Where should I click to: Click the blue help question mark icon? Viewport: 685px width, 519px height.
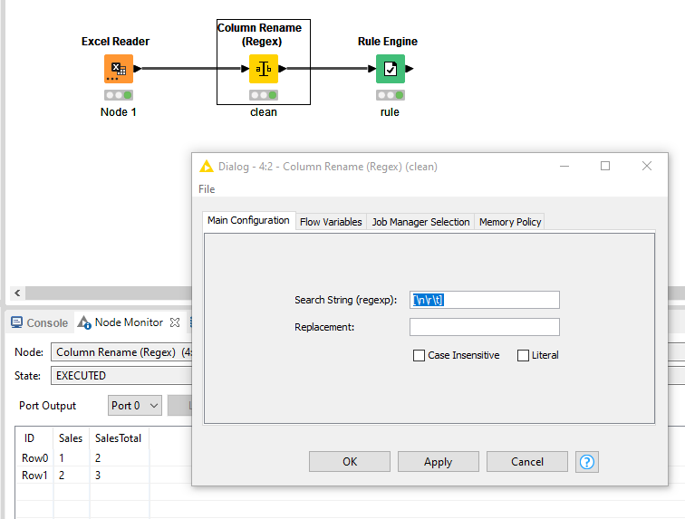587,462
